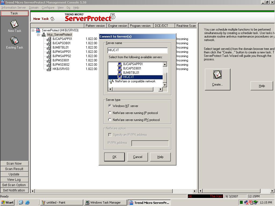Open the Configure menu

(48, 8)
